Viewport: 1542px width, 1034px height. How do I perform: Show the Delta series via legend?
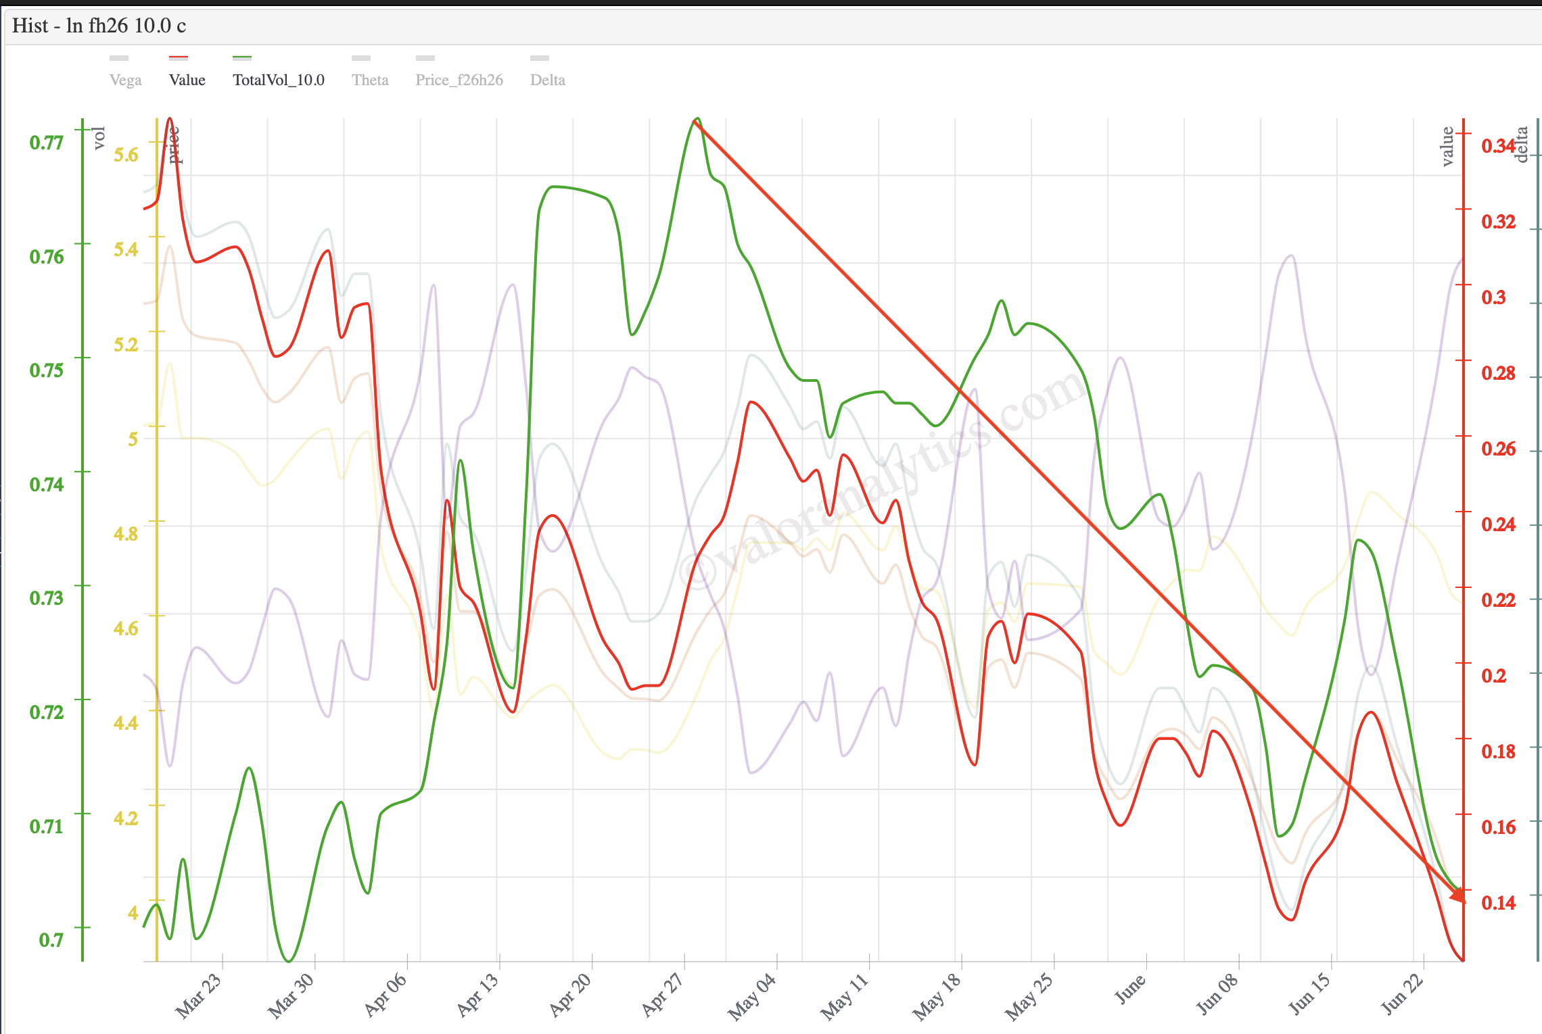point(547,80)
